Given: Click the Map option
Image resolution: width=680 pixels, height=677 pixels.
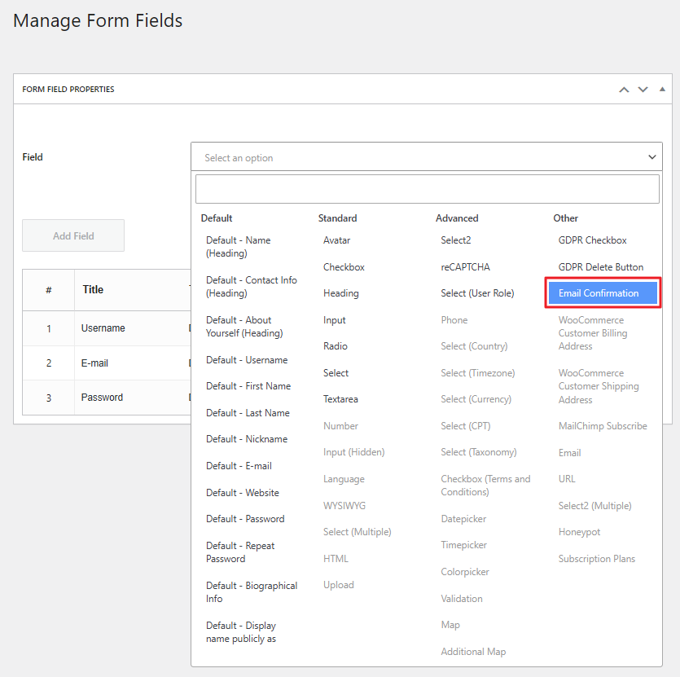Looking at the screenshot, I should 450,625.
